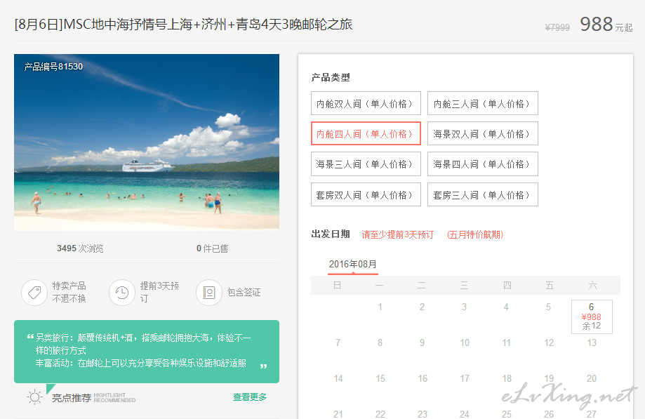Click date 10 in the August calendar
Screen dimensions: 645x419
[x=465, y=343]
